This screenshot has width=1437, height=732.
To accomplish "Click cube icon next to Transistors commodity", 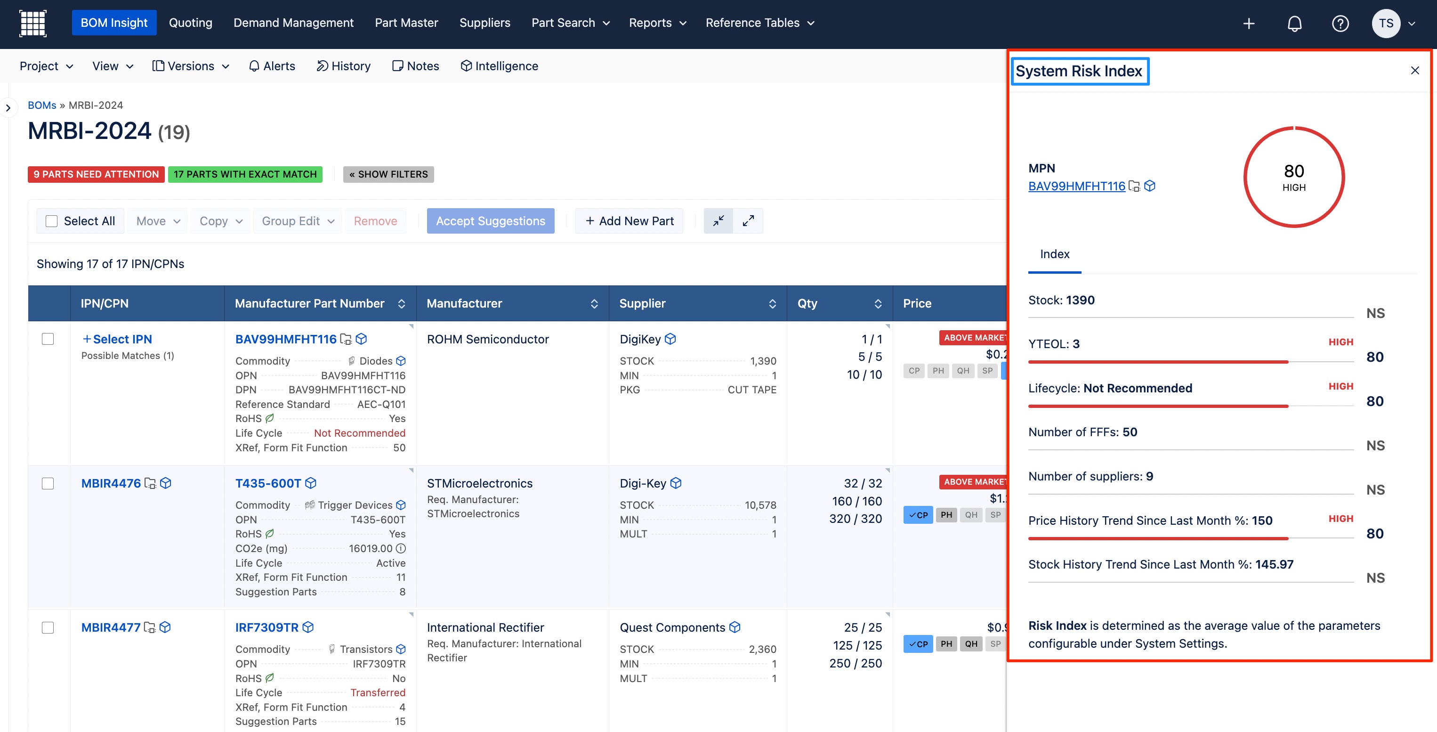I will click(401, 649).
